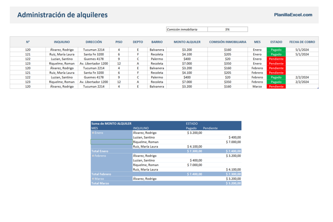The image size is (333, 222).
Task: Click the MES pivot field header
Action: tap(95, 128)
